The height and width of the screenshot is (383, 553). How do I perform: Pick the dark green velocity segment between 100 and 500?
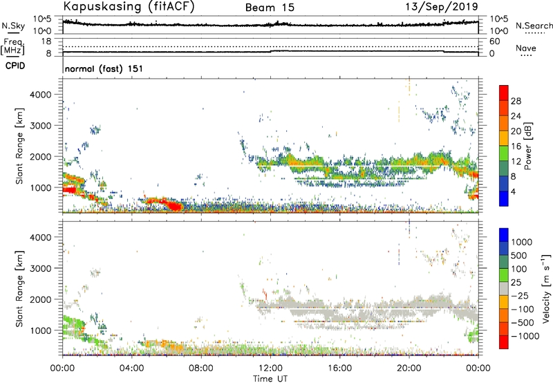[504, 262]
